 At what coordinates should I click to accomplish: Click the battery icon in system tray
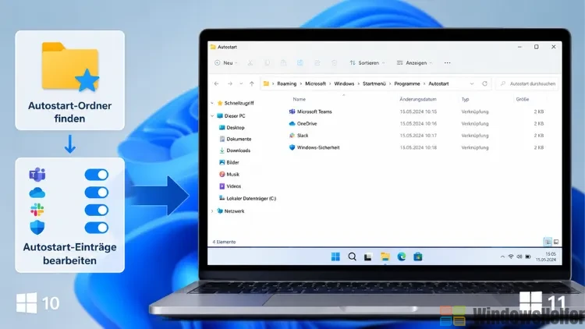coord(528,256)
